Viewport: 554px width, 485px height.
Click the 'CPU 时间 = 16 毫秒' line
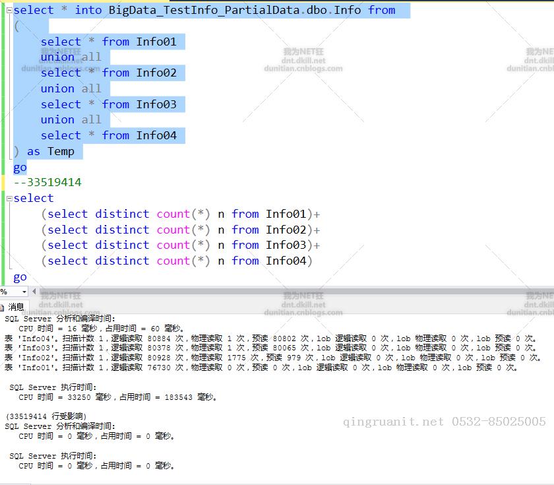coord(101,329)
